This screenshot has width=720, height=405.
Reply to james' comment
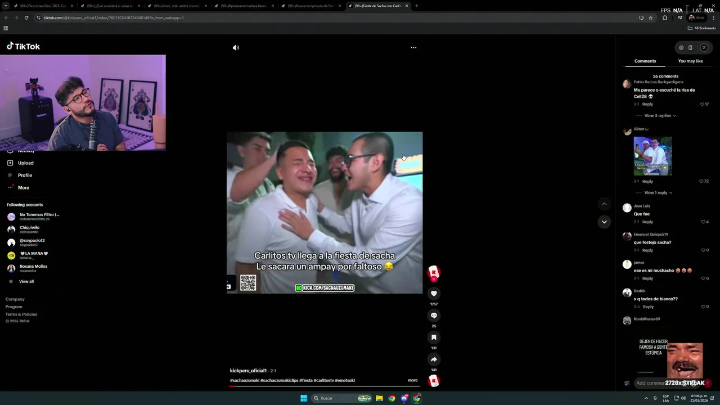coord(647,278)
